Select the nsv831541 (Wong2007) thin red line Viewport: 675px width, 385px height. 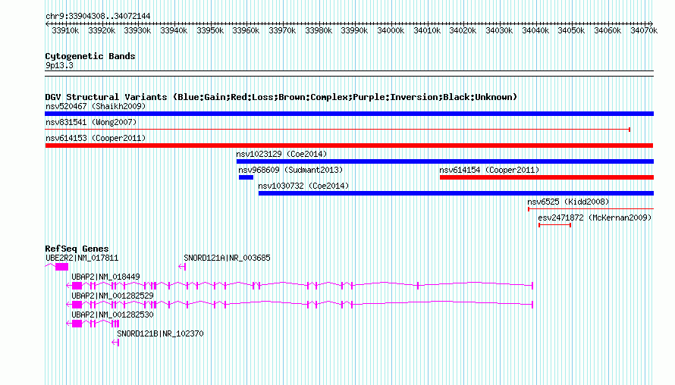click(x=337, y=130)
